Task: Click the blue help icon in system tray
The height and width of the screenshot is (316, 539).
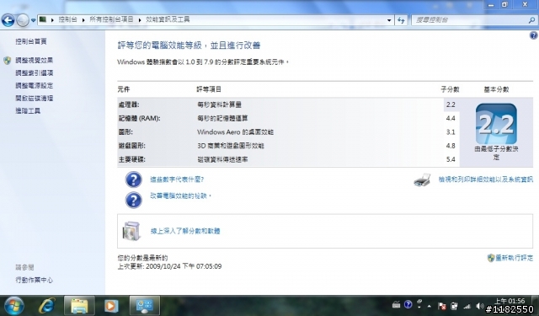Action: coord(408,304)
